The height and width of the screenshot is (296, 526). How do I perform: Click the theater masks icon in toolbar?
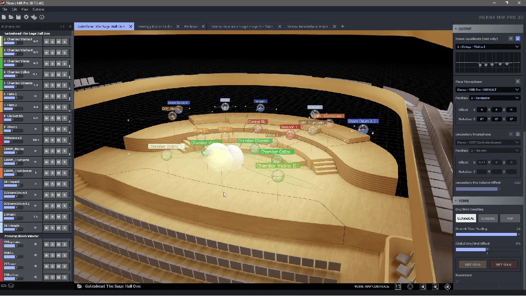34,17
